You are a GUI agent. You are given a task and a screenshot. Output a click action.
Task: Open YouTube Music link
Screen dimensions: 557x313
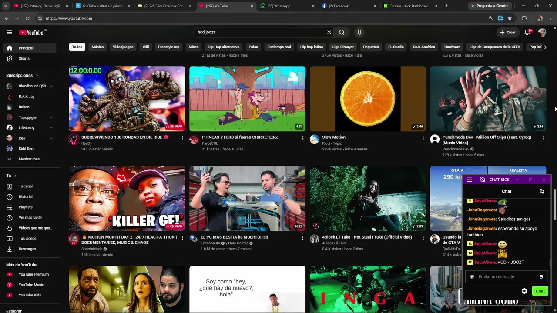coord(30,285)
